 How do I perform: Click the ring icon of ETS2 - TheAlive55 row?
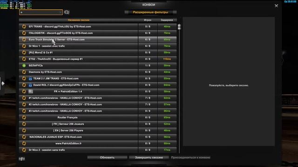point(24,59)
